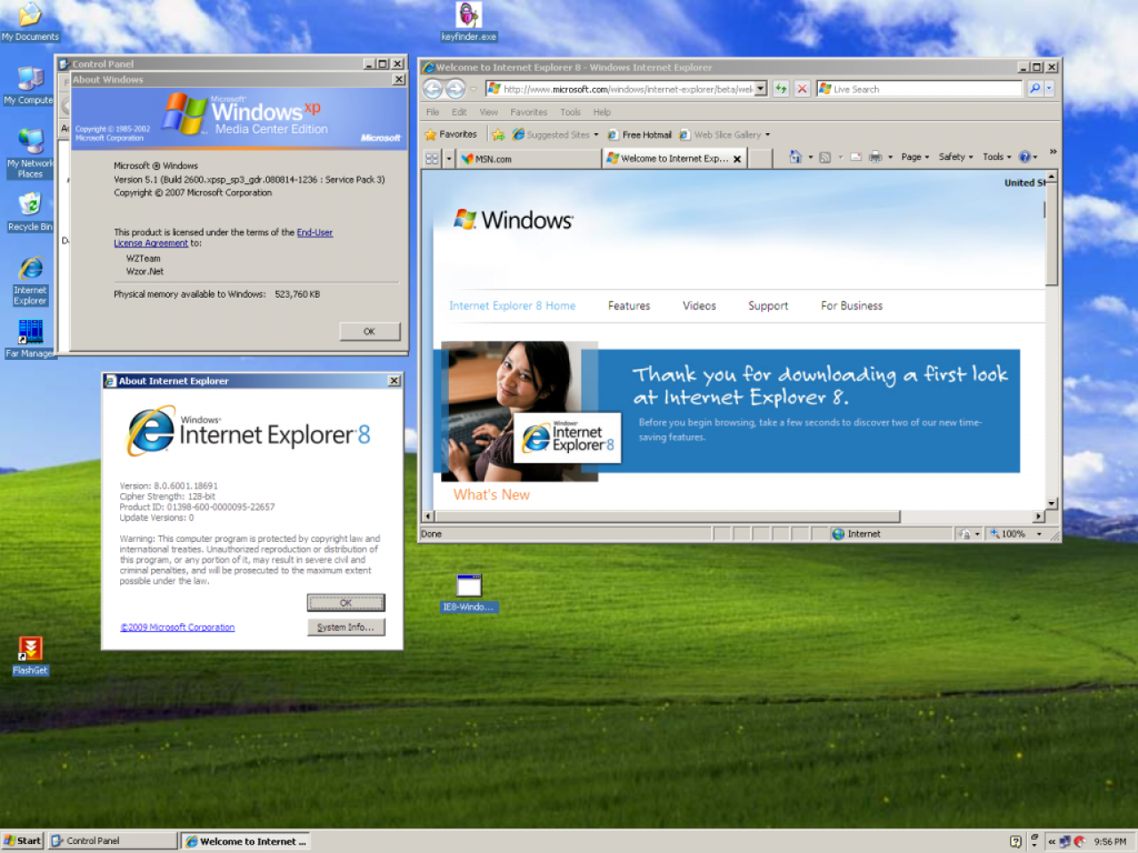The image size is (1138, 853).
Task: Open the search provider dropdown arrow
Action: pos(1049,89)
